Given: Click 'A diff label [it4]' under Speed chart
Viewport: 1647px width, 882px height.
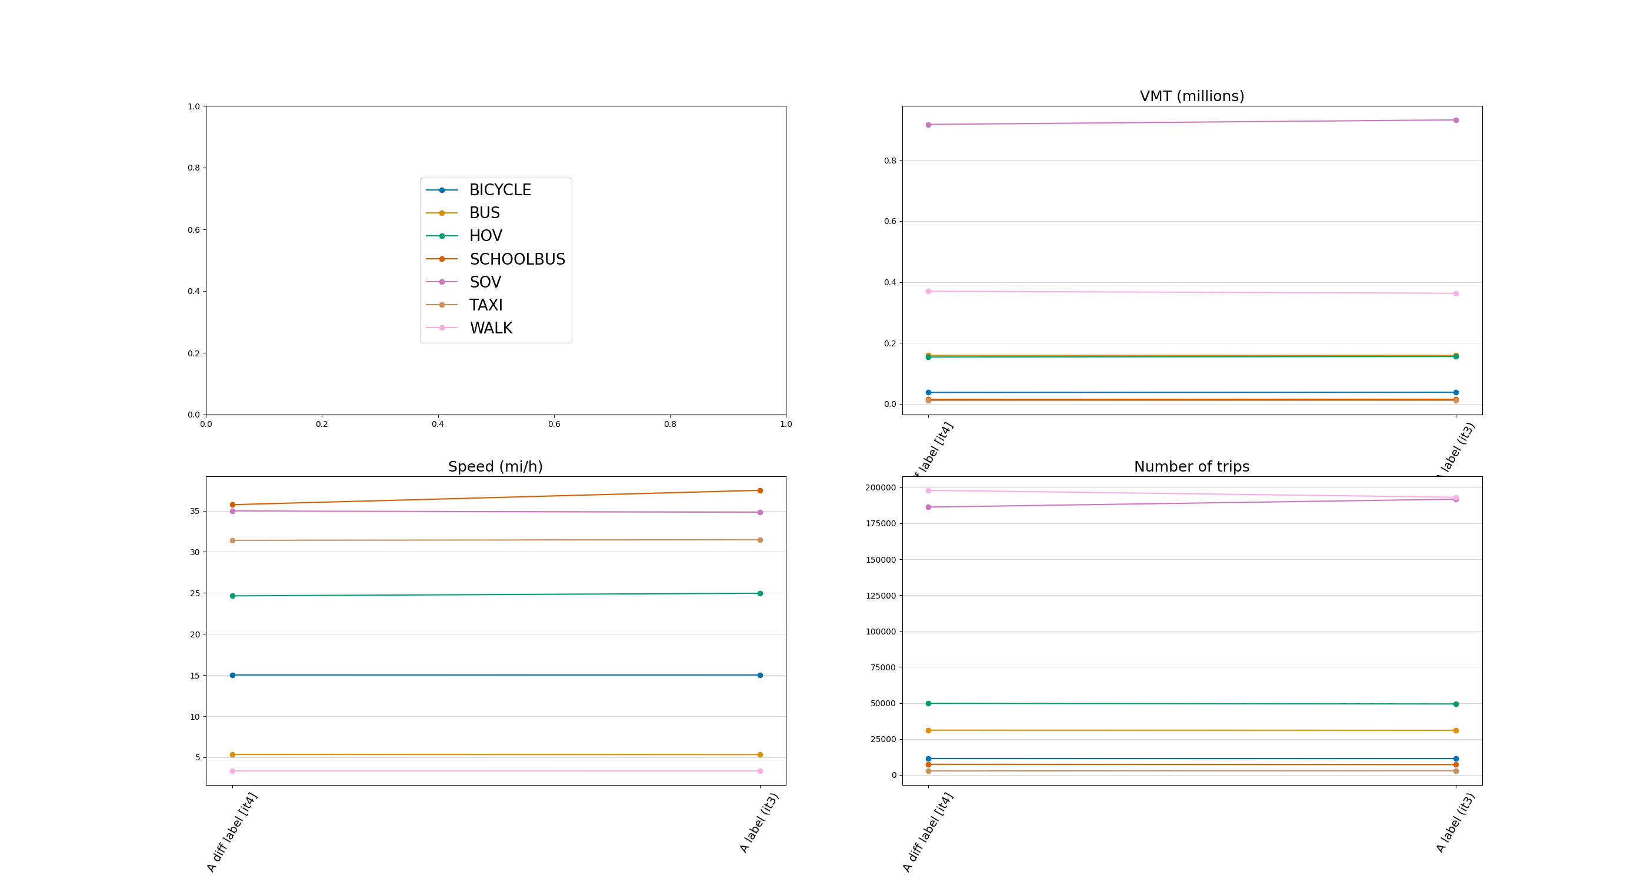Looking at the screenshot, I should (x=231, y=832).
